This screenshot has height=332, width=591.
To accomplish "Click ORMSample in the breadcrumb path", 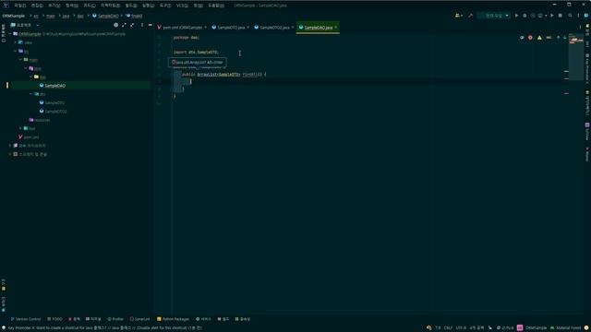I will coord(14,16).
